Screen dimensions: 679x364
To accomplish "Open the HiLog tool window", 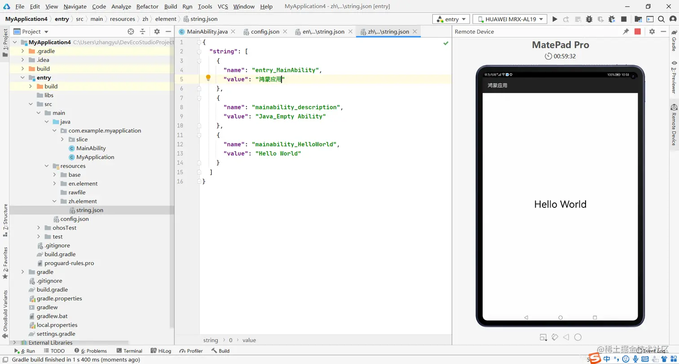I will 161,351.
